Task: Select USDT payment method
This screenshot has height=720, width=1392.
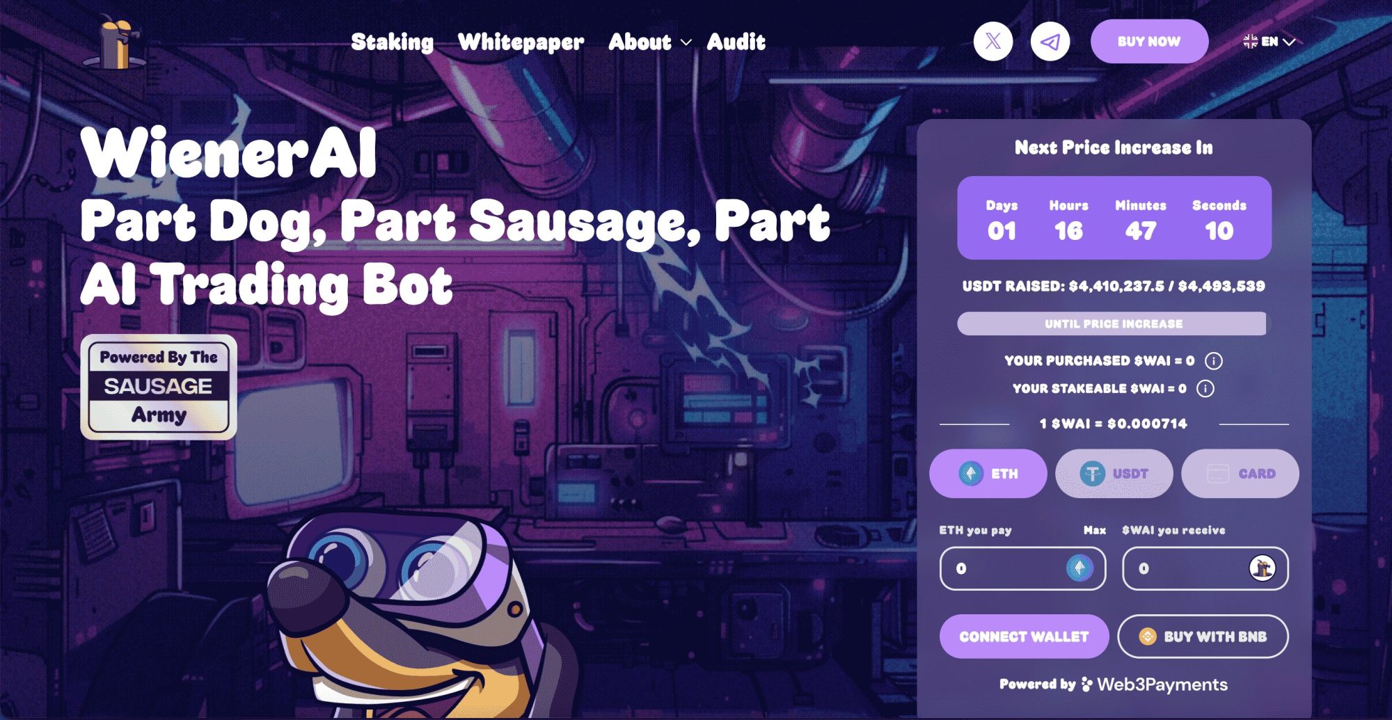Action: (x=1114, y=474)
